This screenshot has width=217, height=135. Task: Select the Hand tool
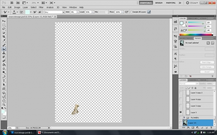[4, 101]
